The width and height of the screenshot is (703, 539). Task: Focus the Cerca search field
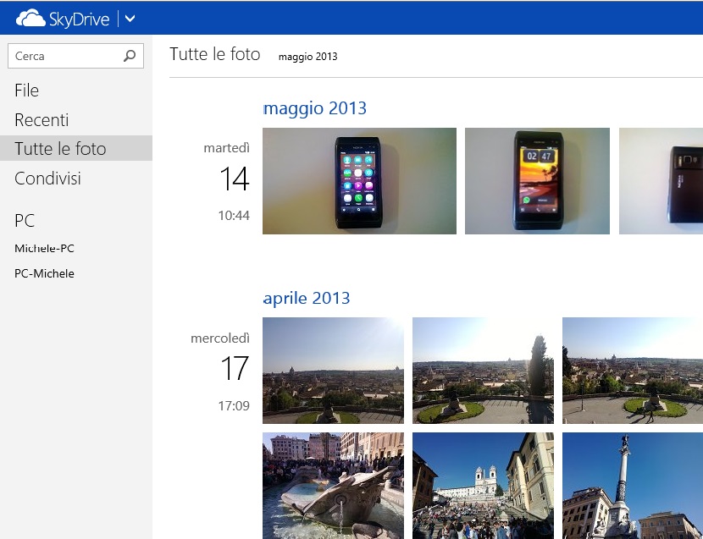click(75, 56)
